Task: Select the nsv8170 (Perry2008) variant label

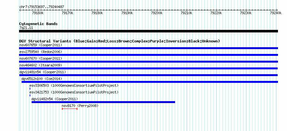Action: (80, 106)
